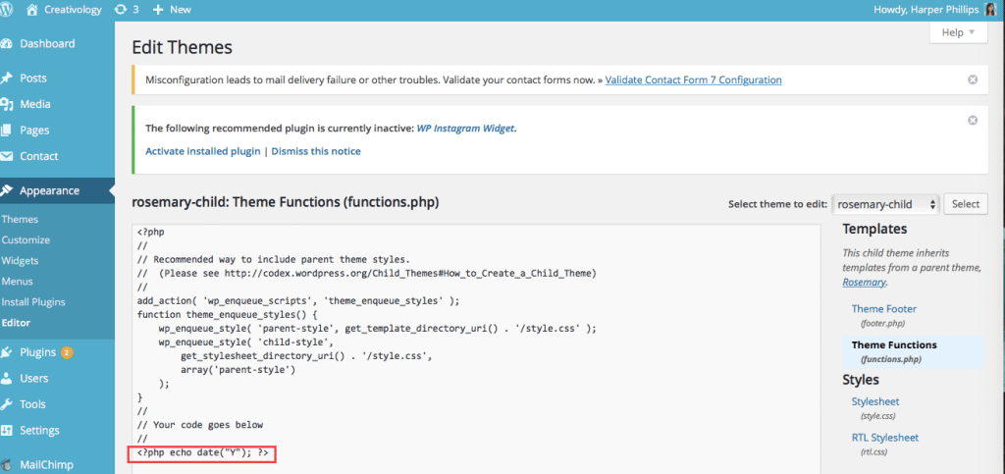Open Themes submenu item
This screenshot has width=1005, height=474.
[20, 219]
